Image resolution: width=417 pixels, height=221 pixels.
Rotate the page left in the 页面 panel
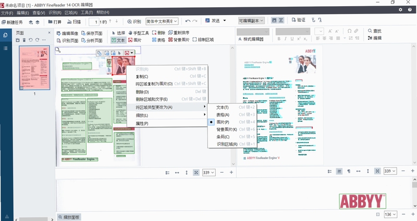point(31,40)
